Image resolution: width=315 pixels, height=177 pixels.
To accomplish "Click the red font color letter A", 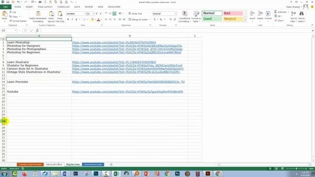I will 98,20.
